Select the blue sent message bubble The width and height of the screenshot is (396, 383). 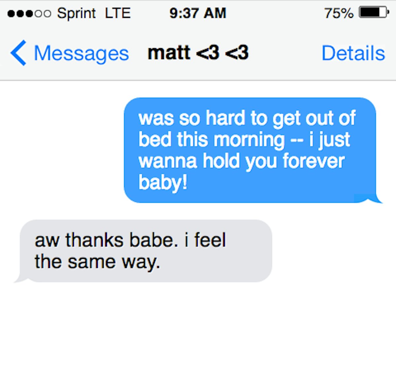click(250, 150)
